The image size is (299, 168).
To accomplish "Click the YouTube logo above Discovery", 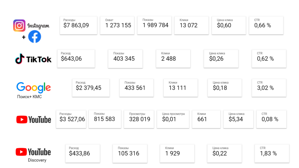I will 33,152.
